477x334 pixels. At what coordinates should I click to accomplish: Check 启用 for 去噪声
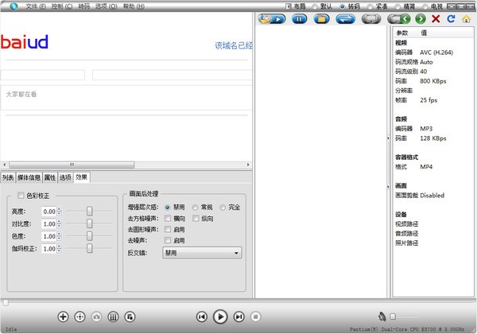click(x=168, y=240)
